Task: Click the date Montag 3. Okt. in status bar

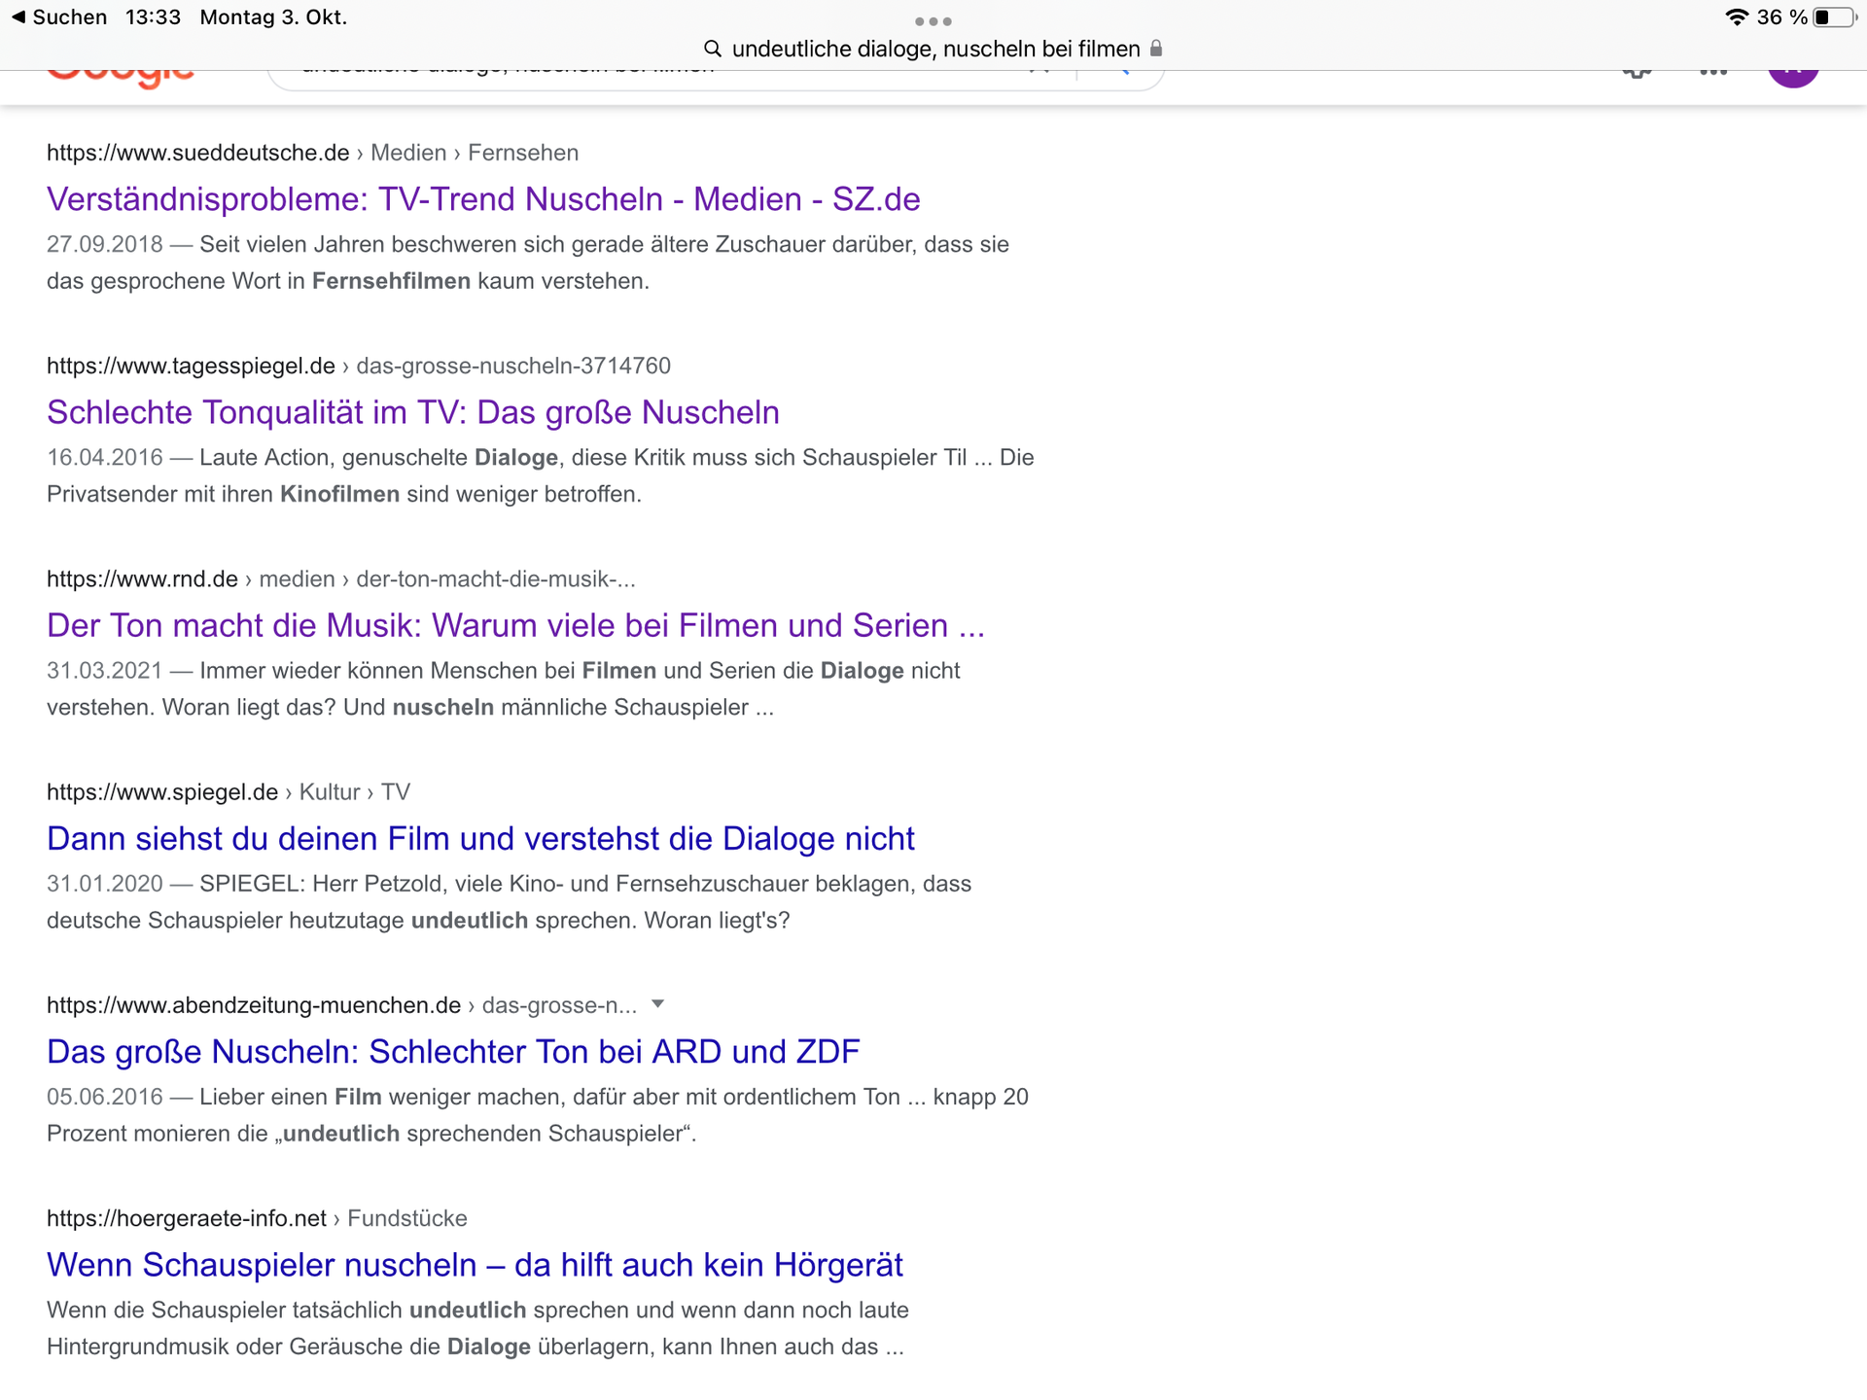Action: pos(273,17)
